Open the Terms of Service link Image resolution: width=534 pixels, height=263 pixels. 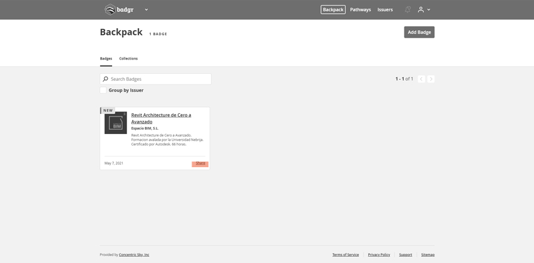[x=346, y=254]
